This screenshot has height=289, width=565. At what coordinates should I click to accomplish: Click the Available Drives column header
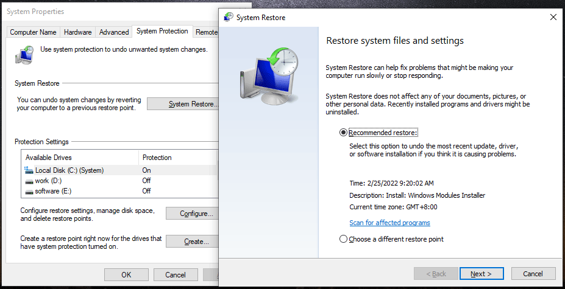[x=80, y=157]
